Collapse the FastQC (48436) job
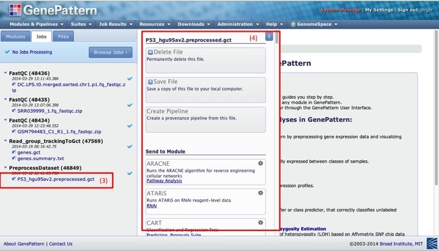Viewport: 439px width, 251px height. (x=5, y=72)
